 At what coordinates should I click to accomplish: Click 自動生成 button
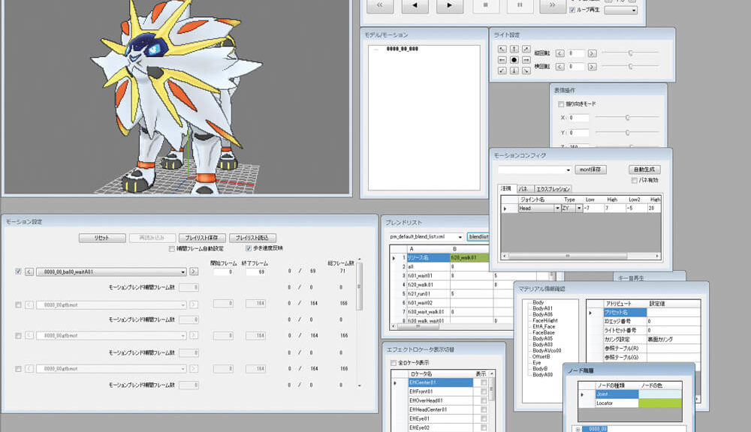pyautogui.click(x=644, y=169)
